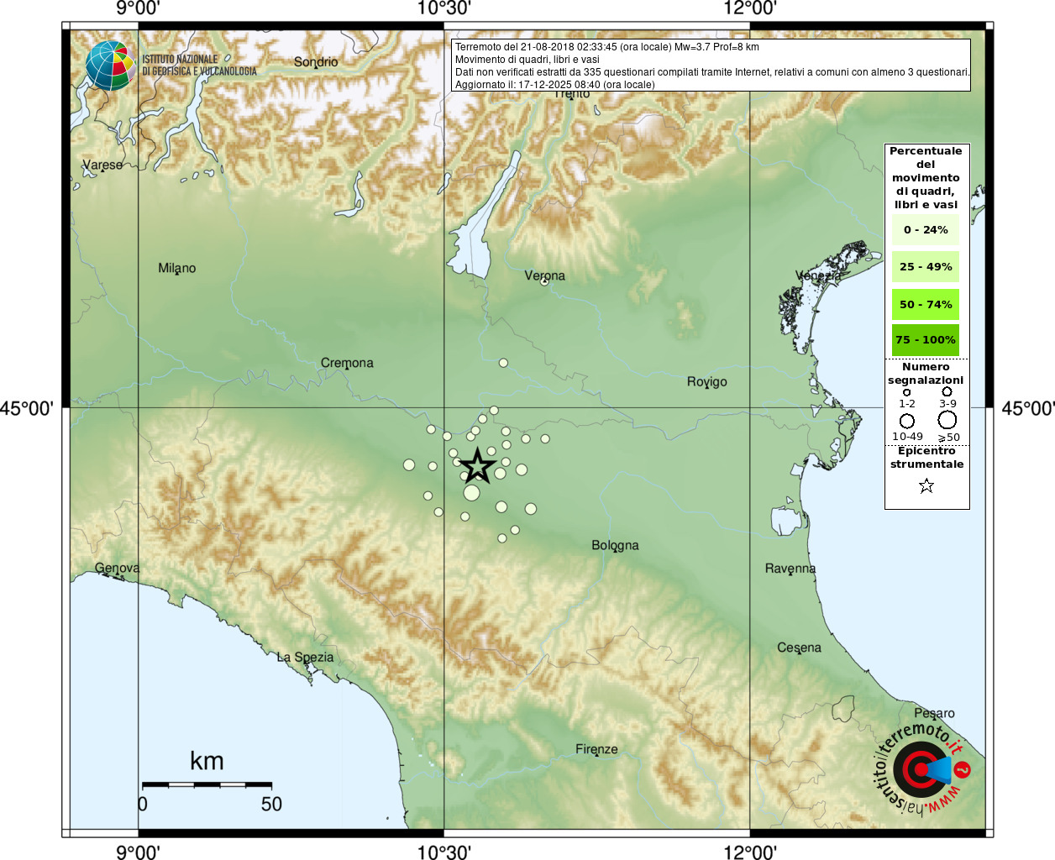Click the earthquake title line 'Terremoto del 21-08-2018'

[x=606, y=47]
